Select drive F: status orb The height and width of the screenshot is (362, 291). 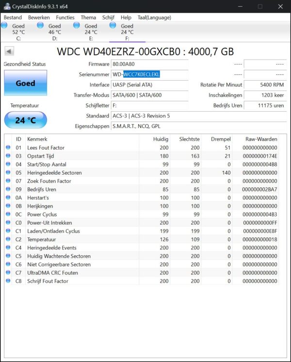(x=113, y=25)
